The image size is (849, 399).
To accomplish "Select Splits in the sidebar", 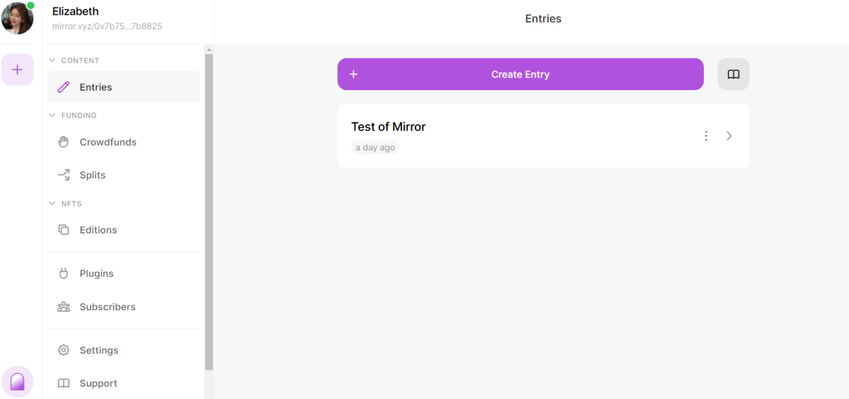I will (x=123, y=175).
